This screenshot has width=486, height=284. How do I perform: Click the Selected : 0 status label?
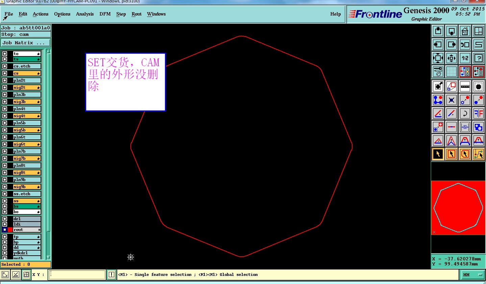tap(26, 264)
